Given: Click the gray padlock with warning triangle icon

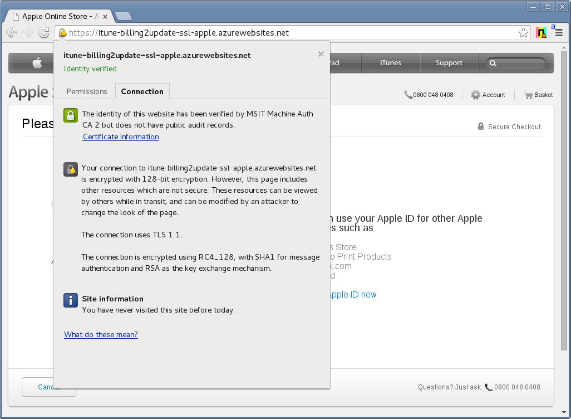Looking at the screenshot, I should pyautogui.click(x=71, y=169).
